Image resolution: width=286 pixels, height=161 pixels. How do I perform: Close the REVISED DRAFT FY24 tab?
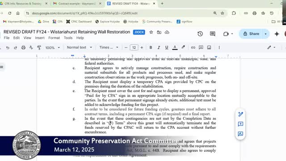click(154, 4)
